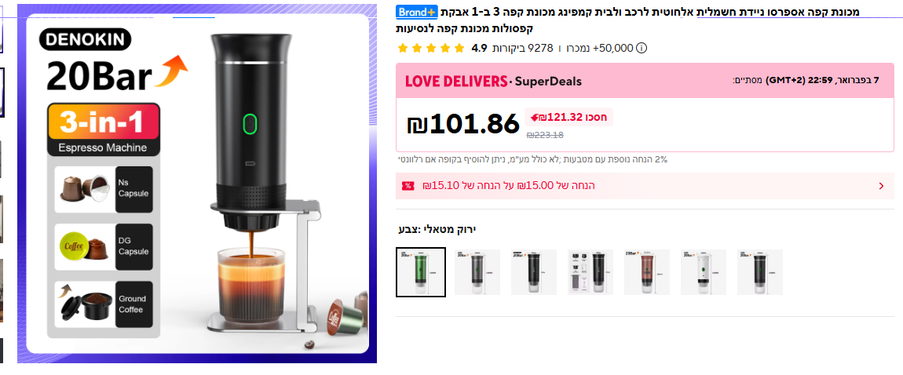Select the second gallery thumbnail on the left edge
903x375 pixels.
pyautogui.click(x=2, y=92)
